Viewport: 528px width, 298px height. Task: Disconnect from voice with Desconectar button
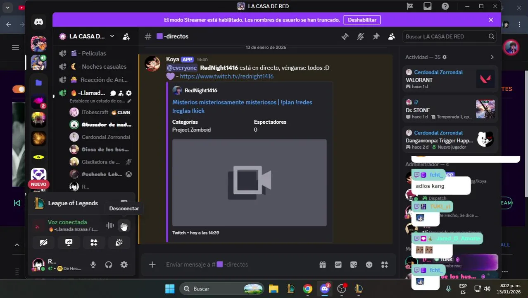coord(124,226)
